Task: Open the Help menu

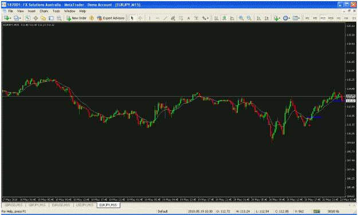Action: tap(82, 11)
